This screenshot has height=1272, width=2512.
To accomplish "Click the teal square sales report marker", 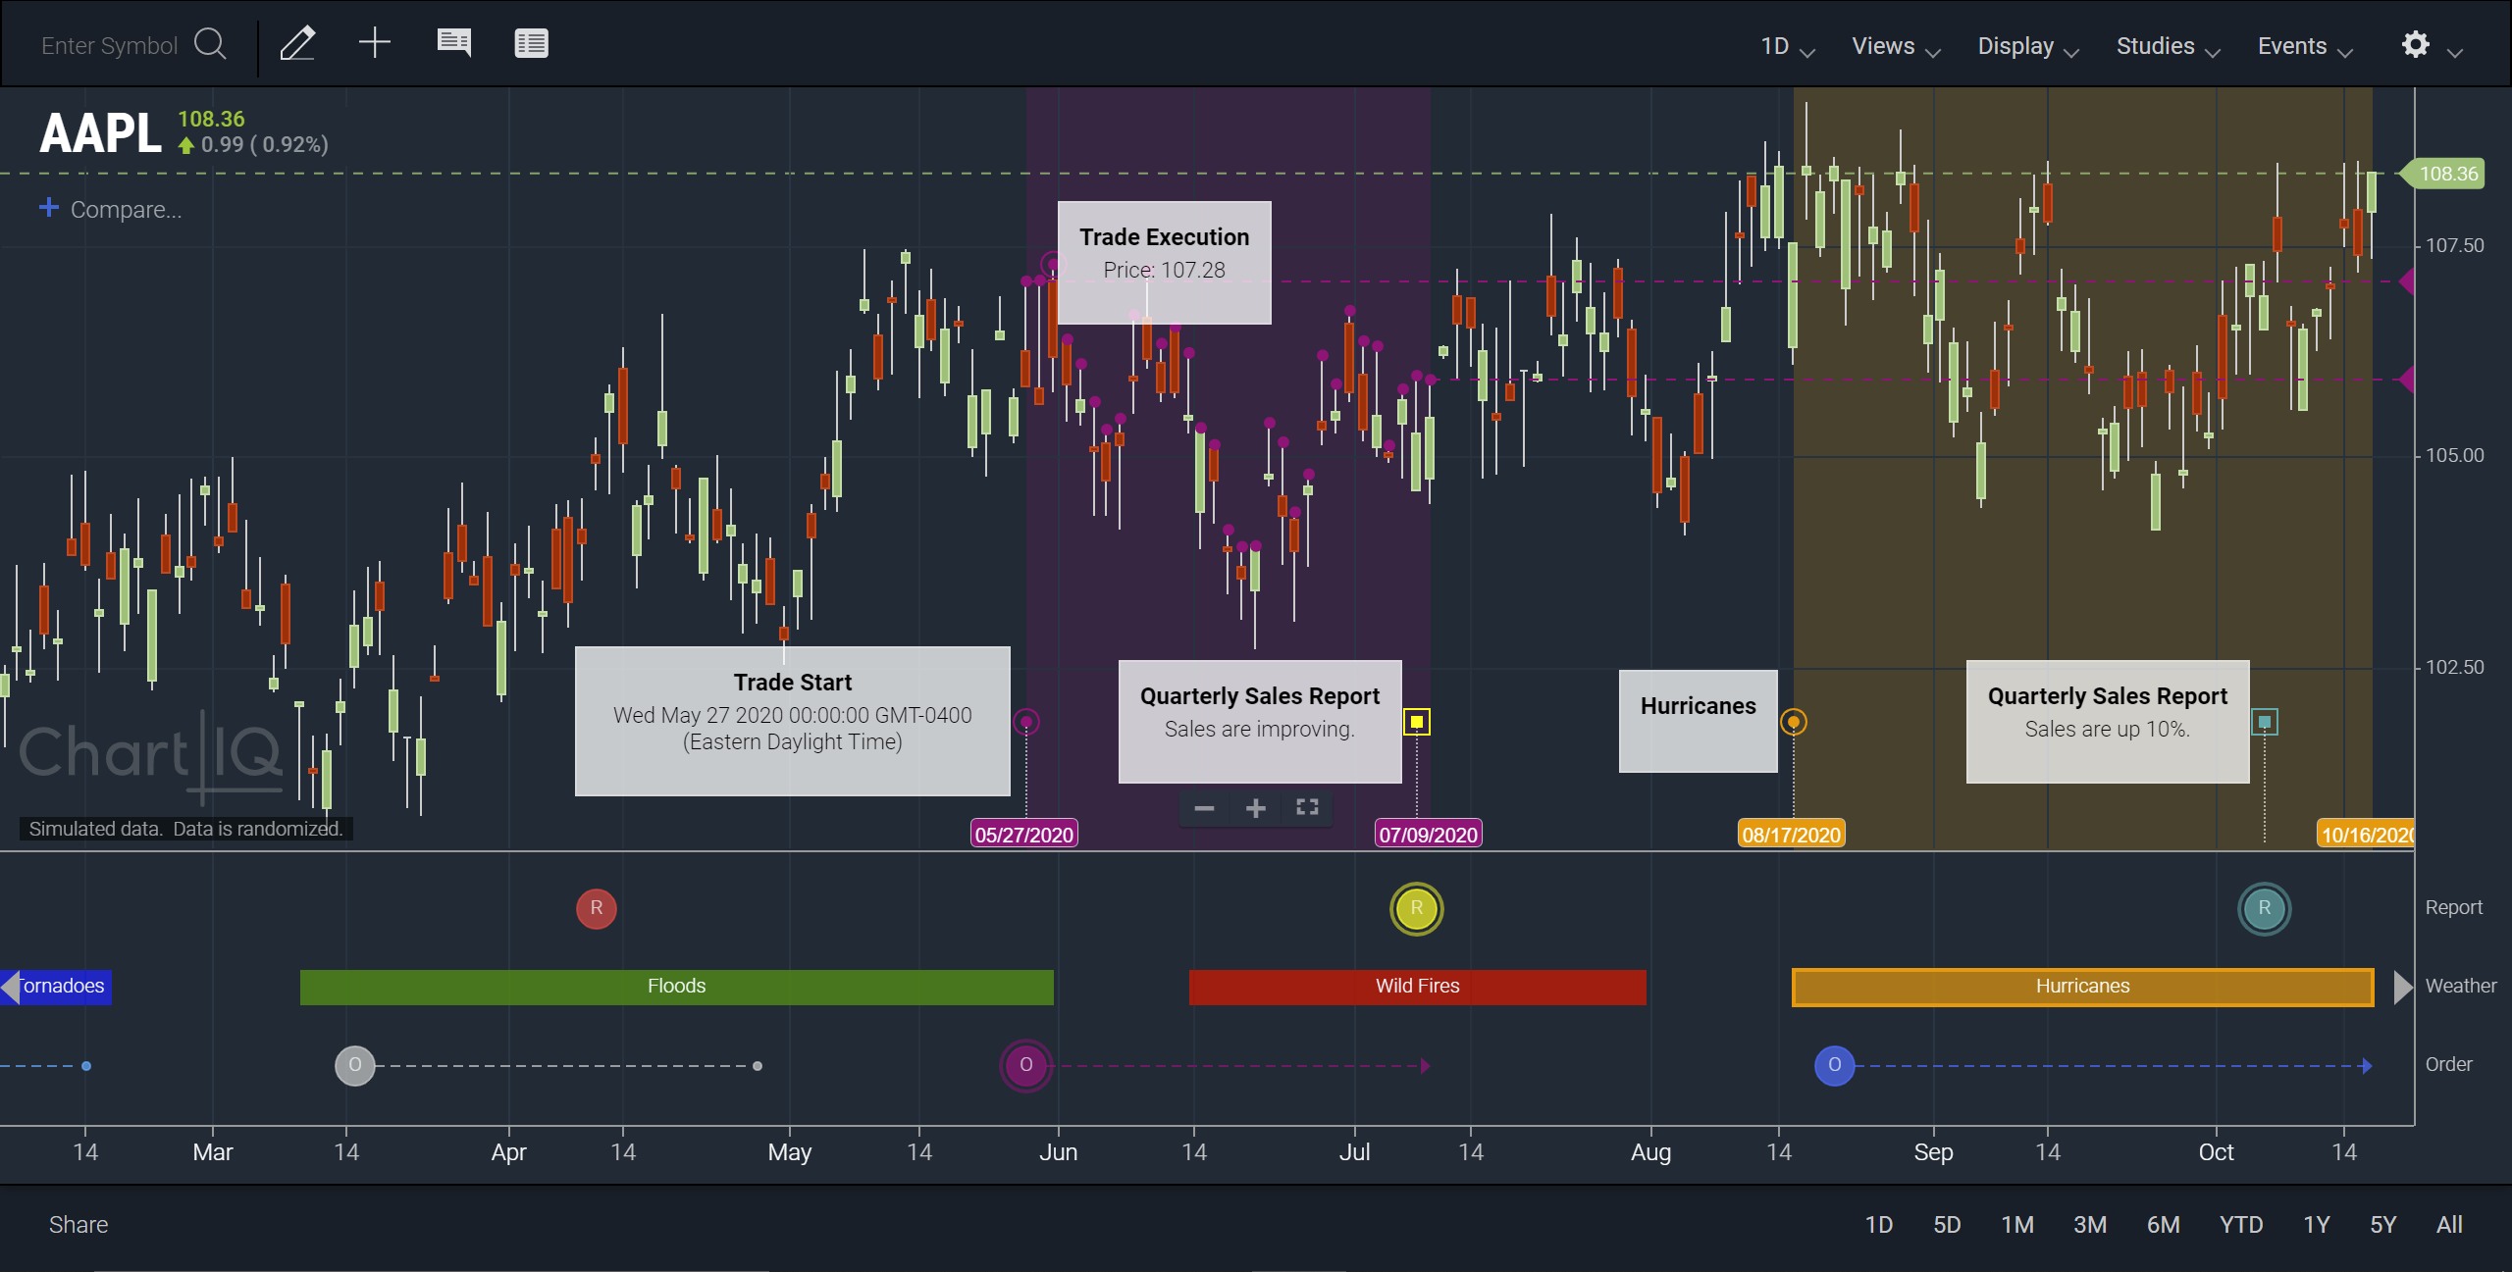I will tap(2265, 722).
